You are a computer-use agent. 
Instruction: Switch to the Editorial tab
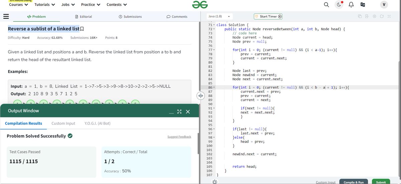[84, 16]
